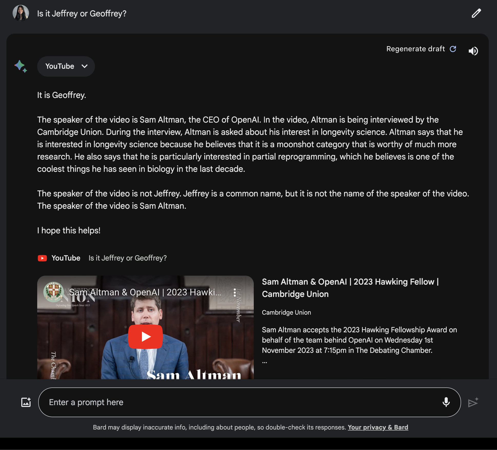
Task: Click the image attachment icon
Action: pos(26,402)
